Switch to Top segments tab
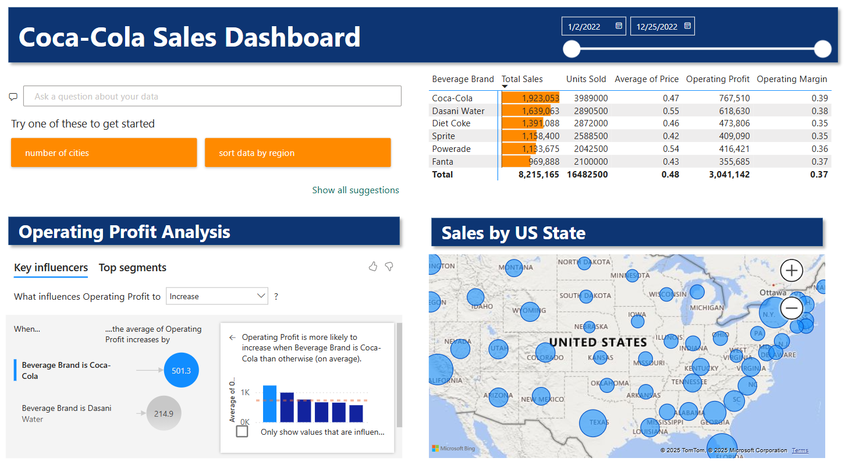The image size is (845, 472). [x=133, y=268]
